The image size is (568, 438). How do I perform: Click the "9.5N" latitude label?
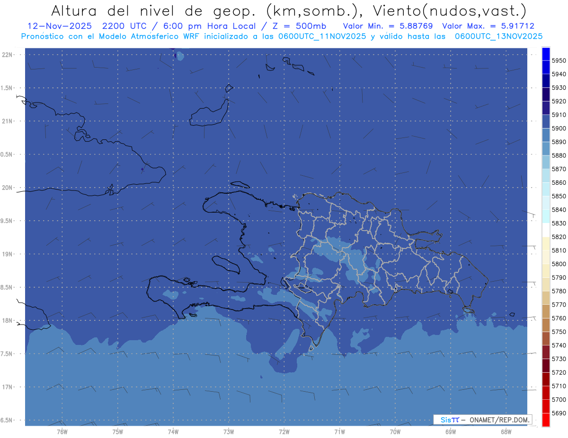[7, 221]
